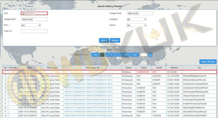The width and height of the screenshot is (218, 118).
Task: Click the User input field
Action: coord(34,13)
